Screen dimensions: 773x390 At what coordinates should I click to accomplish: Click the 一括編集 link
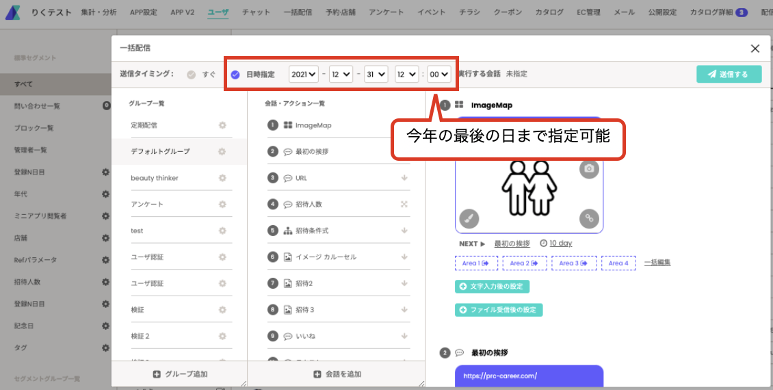pyautogui.click(x=657, y=263)
